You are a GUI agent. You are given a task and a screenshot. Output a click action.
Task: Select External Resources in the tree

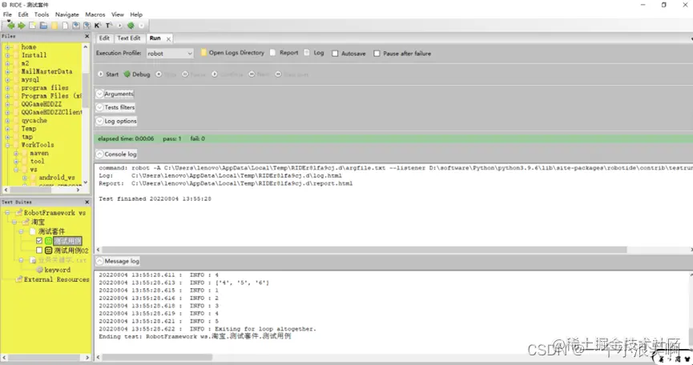click(57, 279)
